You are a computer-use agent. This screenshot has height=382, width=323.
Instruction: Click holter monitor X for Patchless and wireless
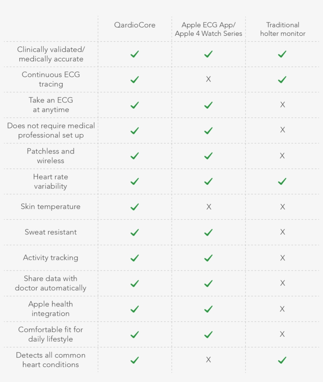(x=282, y=156)
